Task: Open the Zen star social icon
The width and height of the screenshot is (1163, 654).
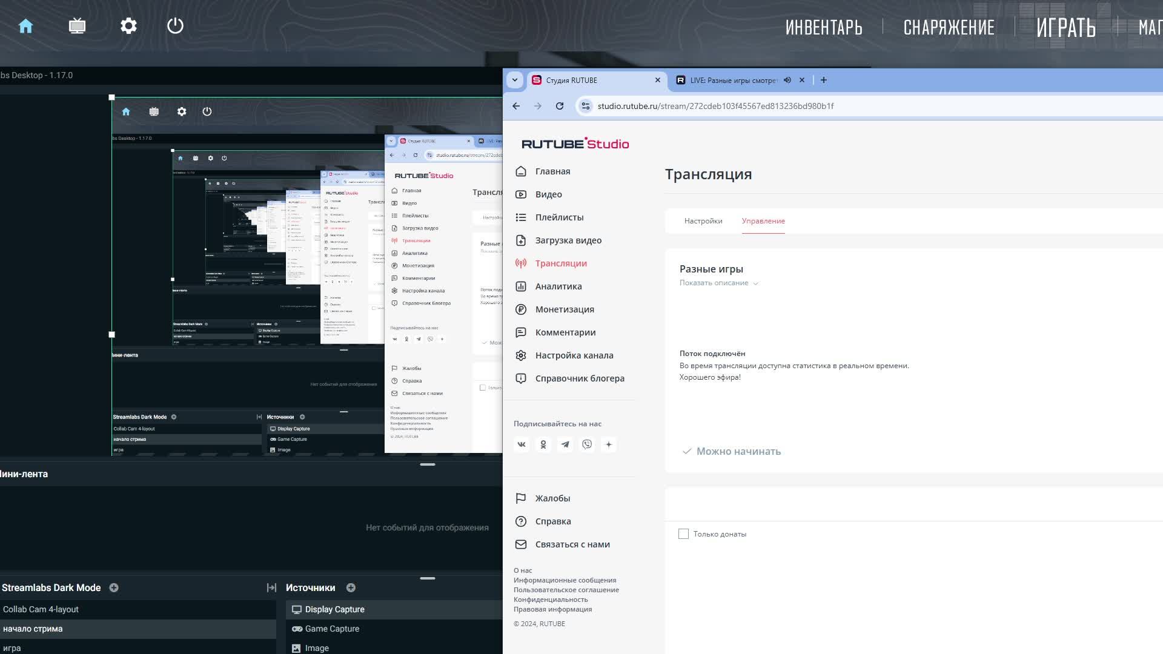Action: pyautogui.click(x=609, y=444)
